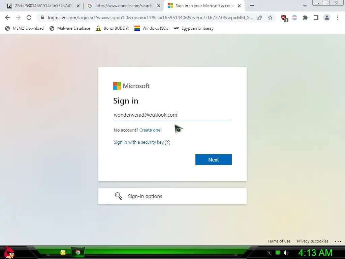Expand hidden tray icons arrow

tap(269, 253)
